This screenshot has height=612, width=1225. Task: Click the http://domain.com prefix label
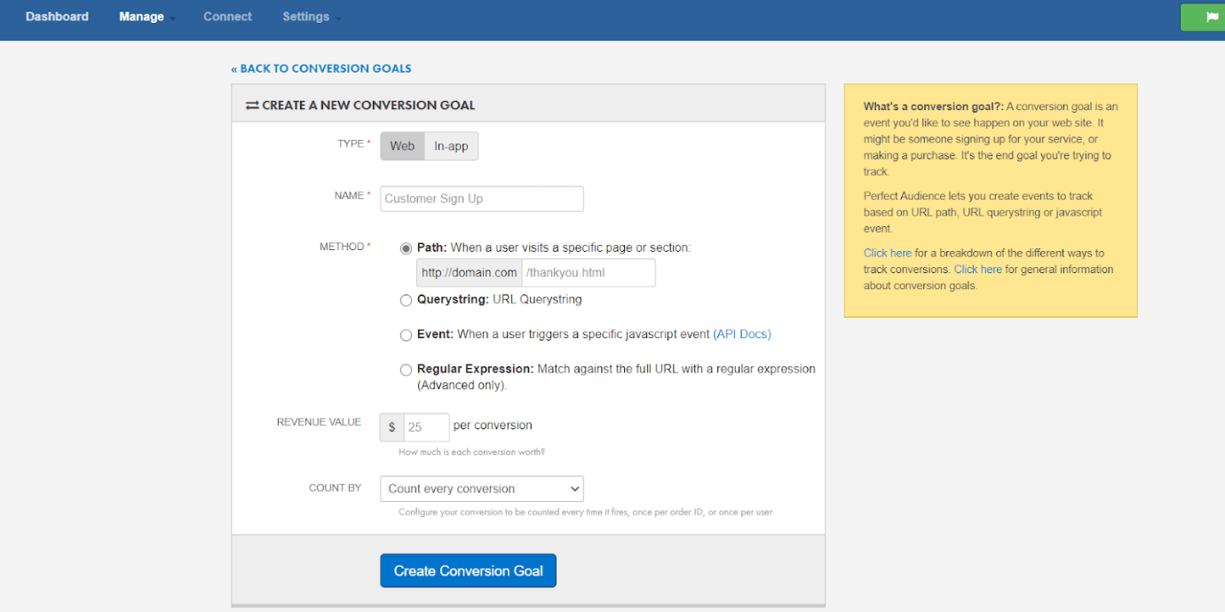tap(469, 273)
